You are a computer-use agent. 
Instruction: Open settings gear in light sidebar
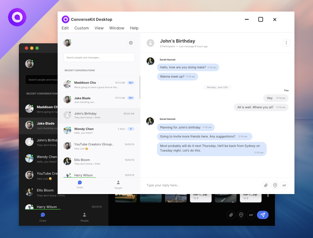point(131,43)
